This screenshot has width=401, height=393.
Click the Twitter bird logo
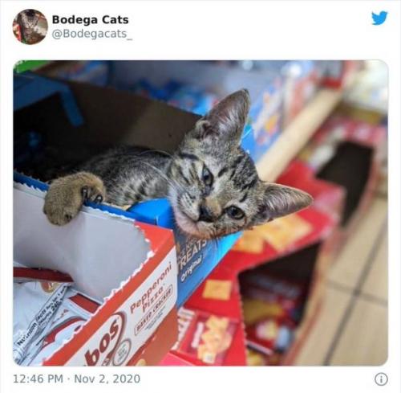(x=379, y=18)
